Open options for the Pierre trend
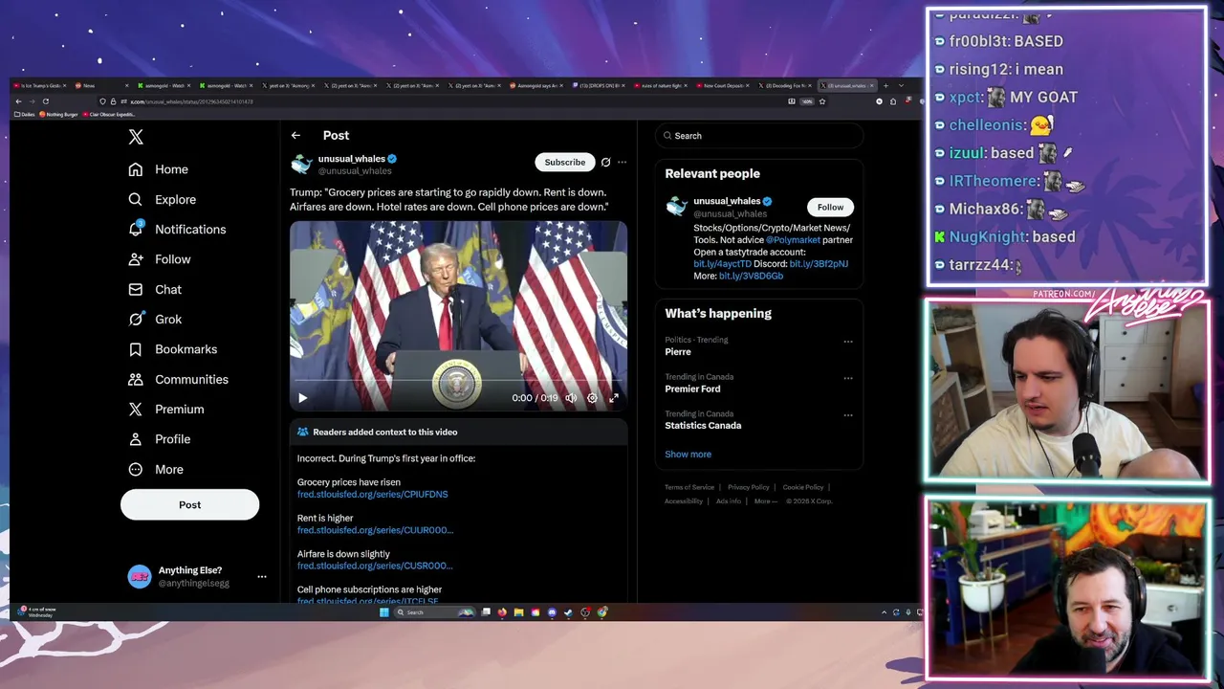Image resolution: width=1224 pixels, height=689 pixels. pos(847,342)
